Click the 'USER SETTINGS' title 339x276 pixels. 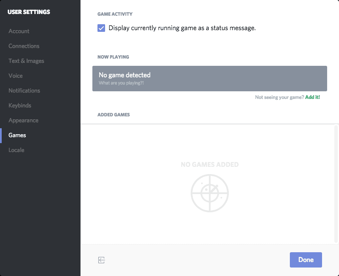[29, 12]
